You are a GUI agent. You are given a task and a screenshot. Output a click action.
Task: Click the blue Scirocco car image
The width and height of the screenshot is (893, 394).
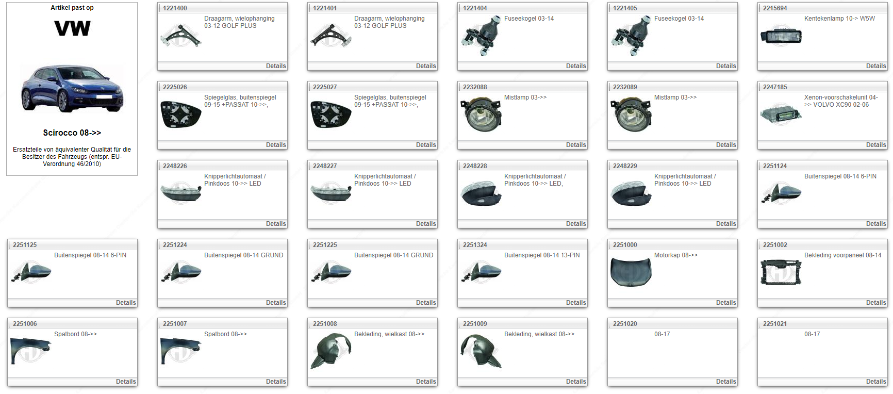pos(72,89)
